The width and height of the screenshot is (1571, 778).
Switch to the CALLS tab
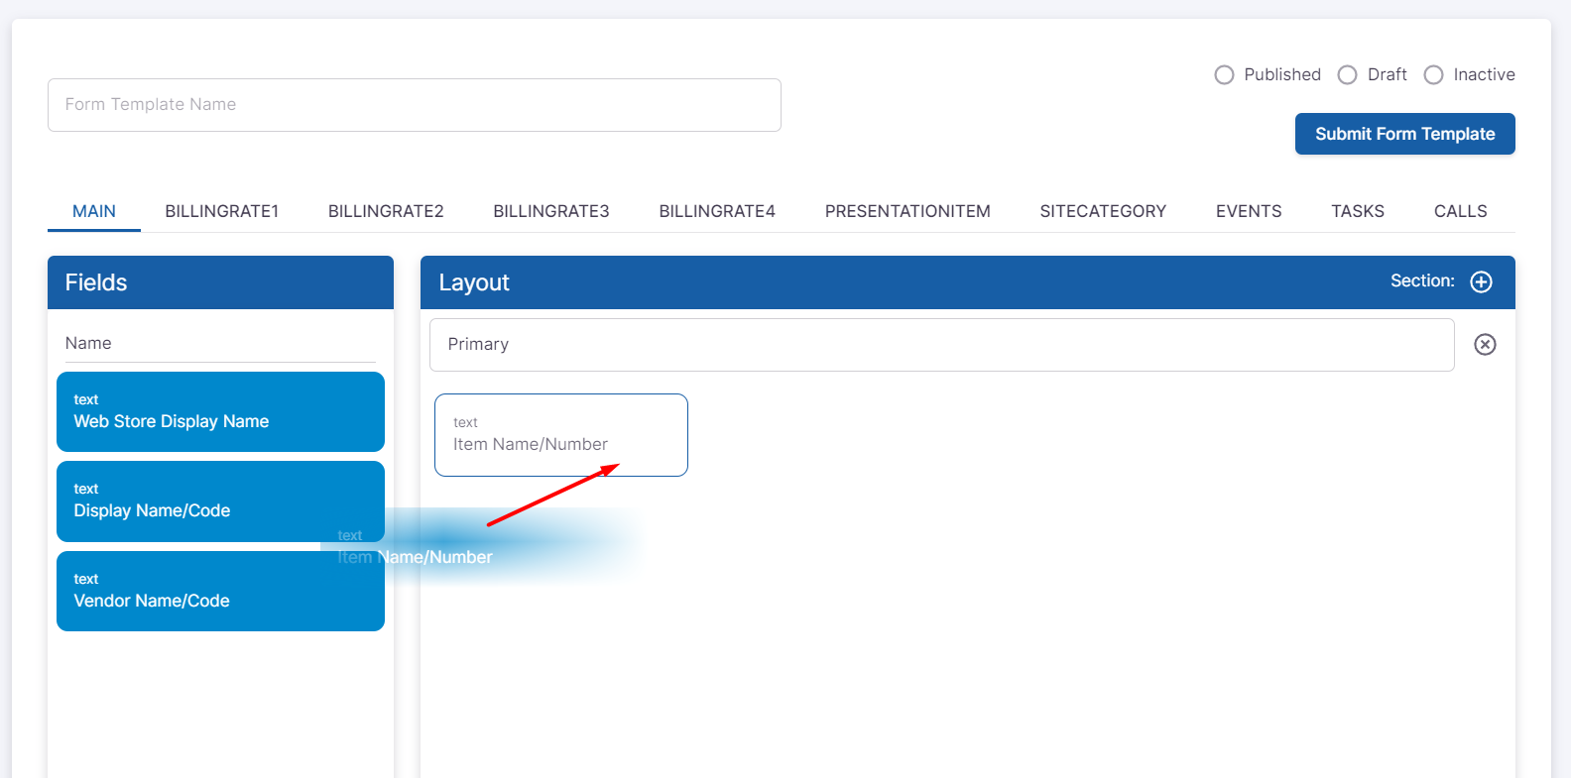coord(1460,211)
